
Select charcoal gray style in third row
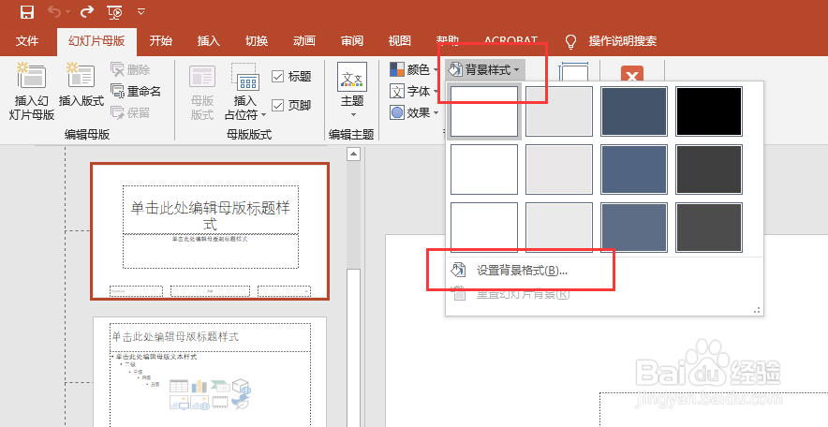tap(709, 228)
